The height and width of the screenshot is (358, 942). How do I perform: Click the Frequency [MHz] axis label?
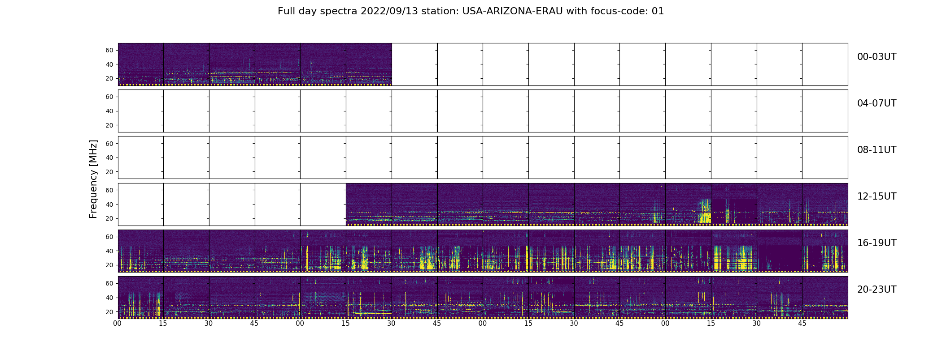pos(93,179)
